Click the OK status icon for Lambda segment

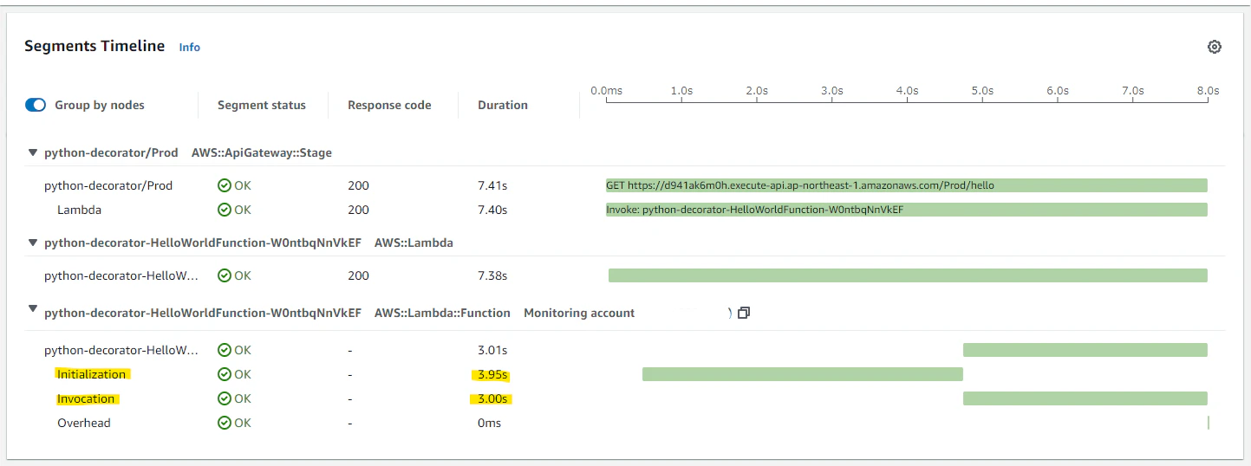225,210
